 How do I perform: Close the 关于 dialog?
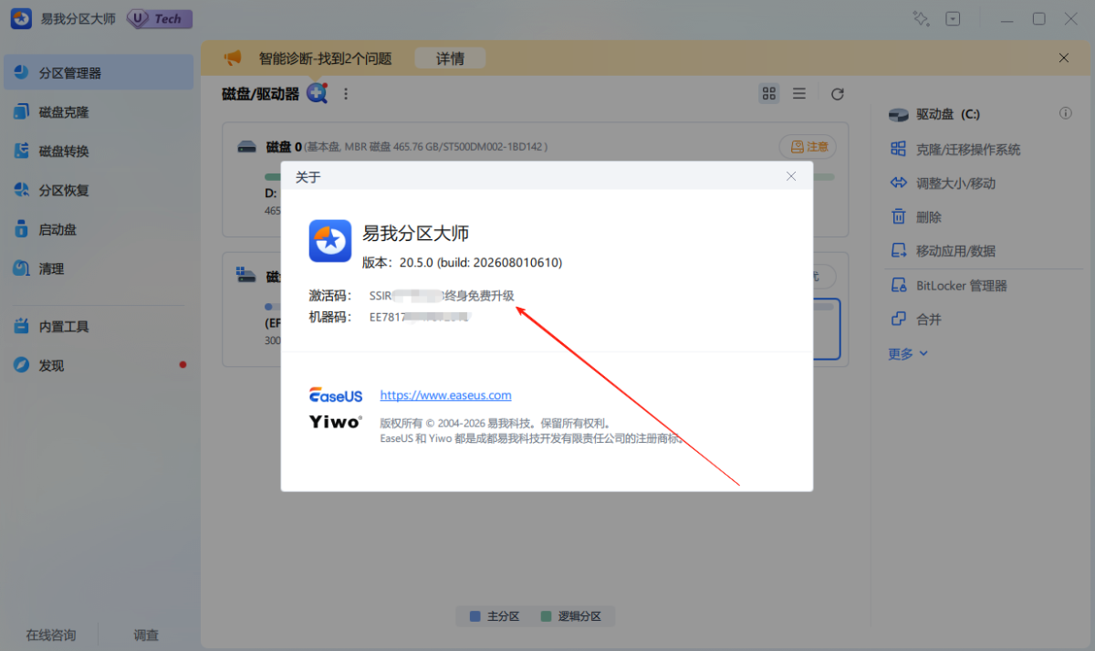click(x=791, y=176)
